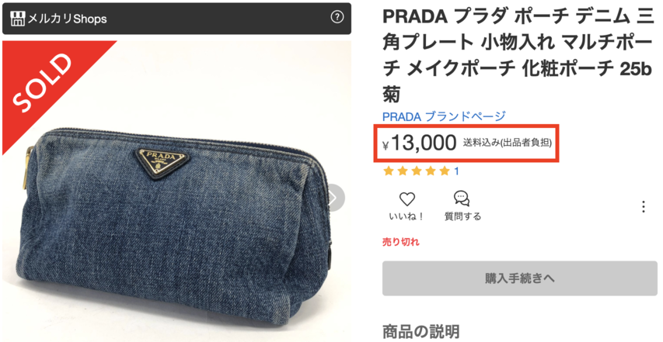Click the 商品の説明 section heading

click(x=420, y=331)
